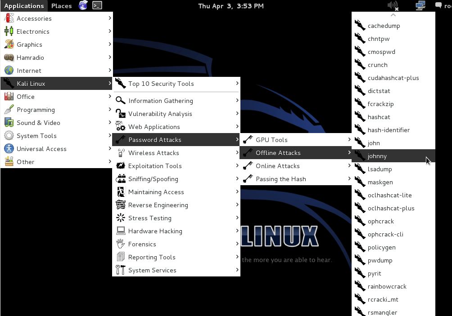Image resolution: width=452 pixels, height=316 pixels.
Task: Click the Maintaining Access exit-door icon
Action: [x=121, y=191]
